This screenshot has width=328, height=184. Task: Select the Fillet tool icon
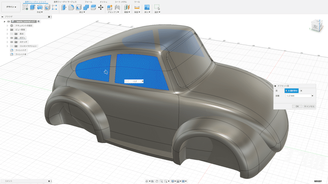[x=71, y=7]
